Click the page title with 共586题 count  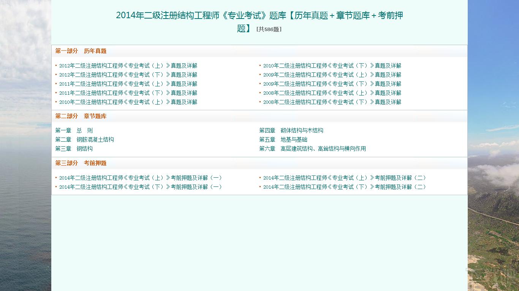coord(259,22)
